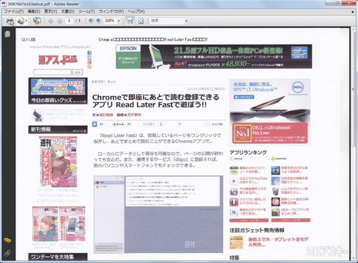
Task: Close the document with menu bar X
Action: [353, 12]
